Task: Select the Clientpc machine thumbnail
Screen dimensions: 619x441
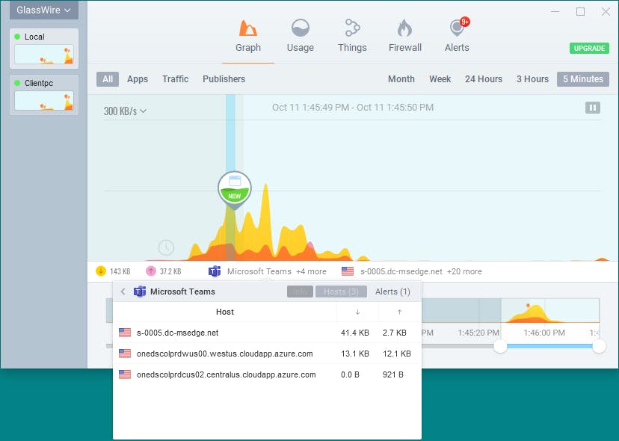Action: 44,95
